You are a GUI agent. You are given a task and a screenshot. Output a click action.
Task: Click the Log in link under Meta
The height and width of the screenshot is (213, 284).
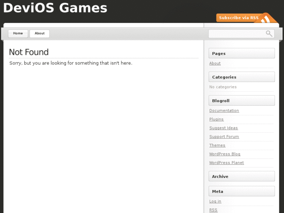point(215,201)
